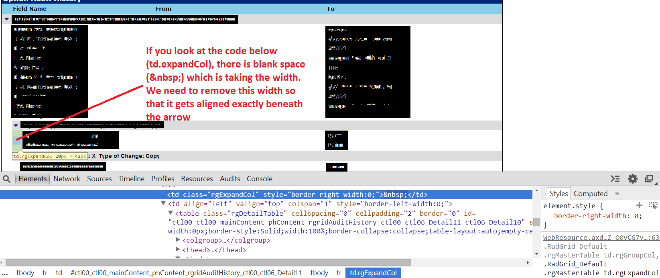
Task: Switch to the Timeline tab
Action: [131, 179]
